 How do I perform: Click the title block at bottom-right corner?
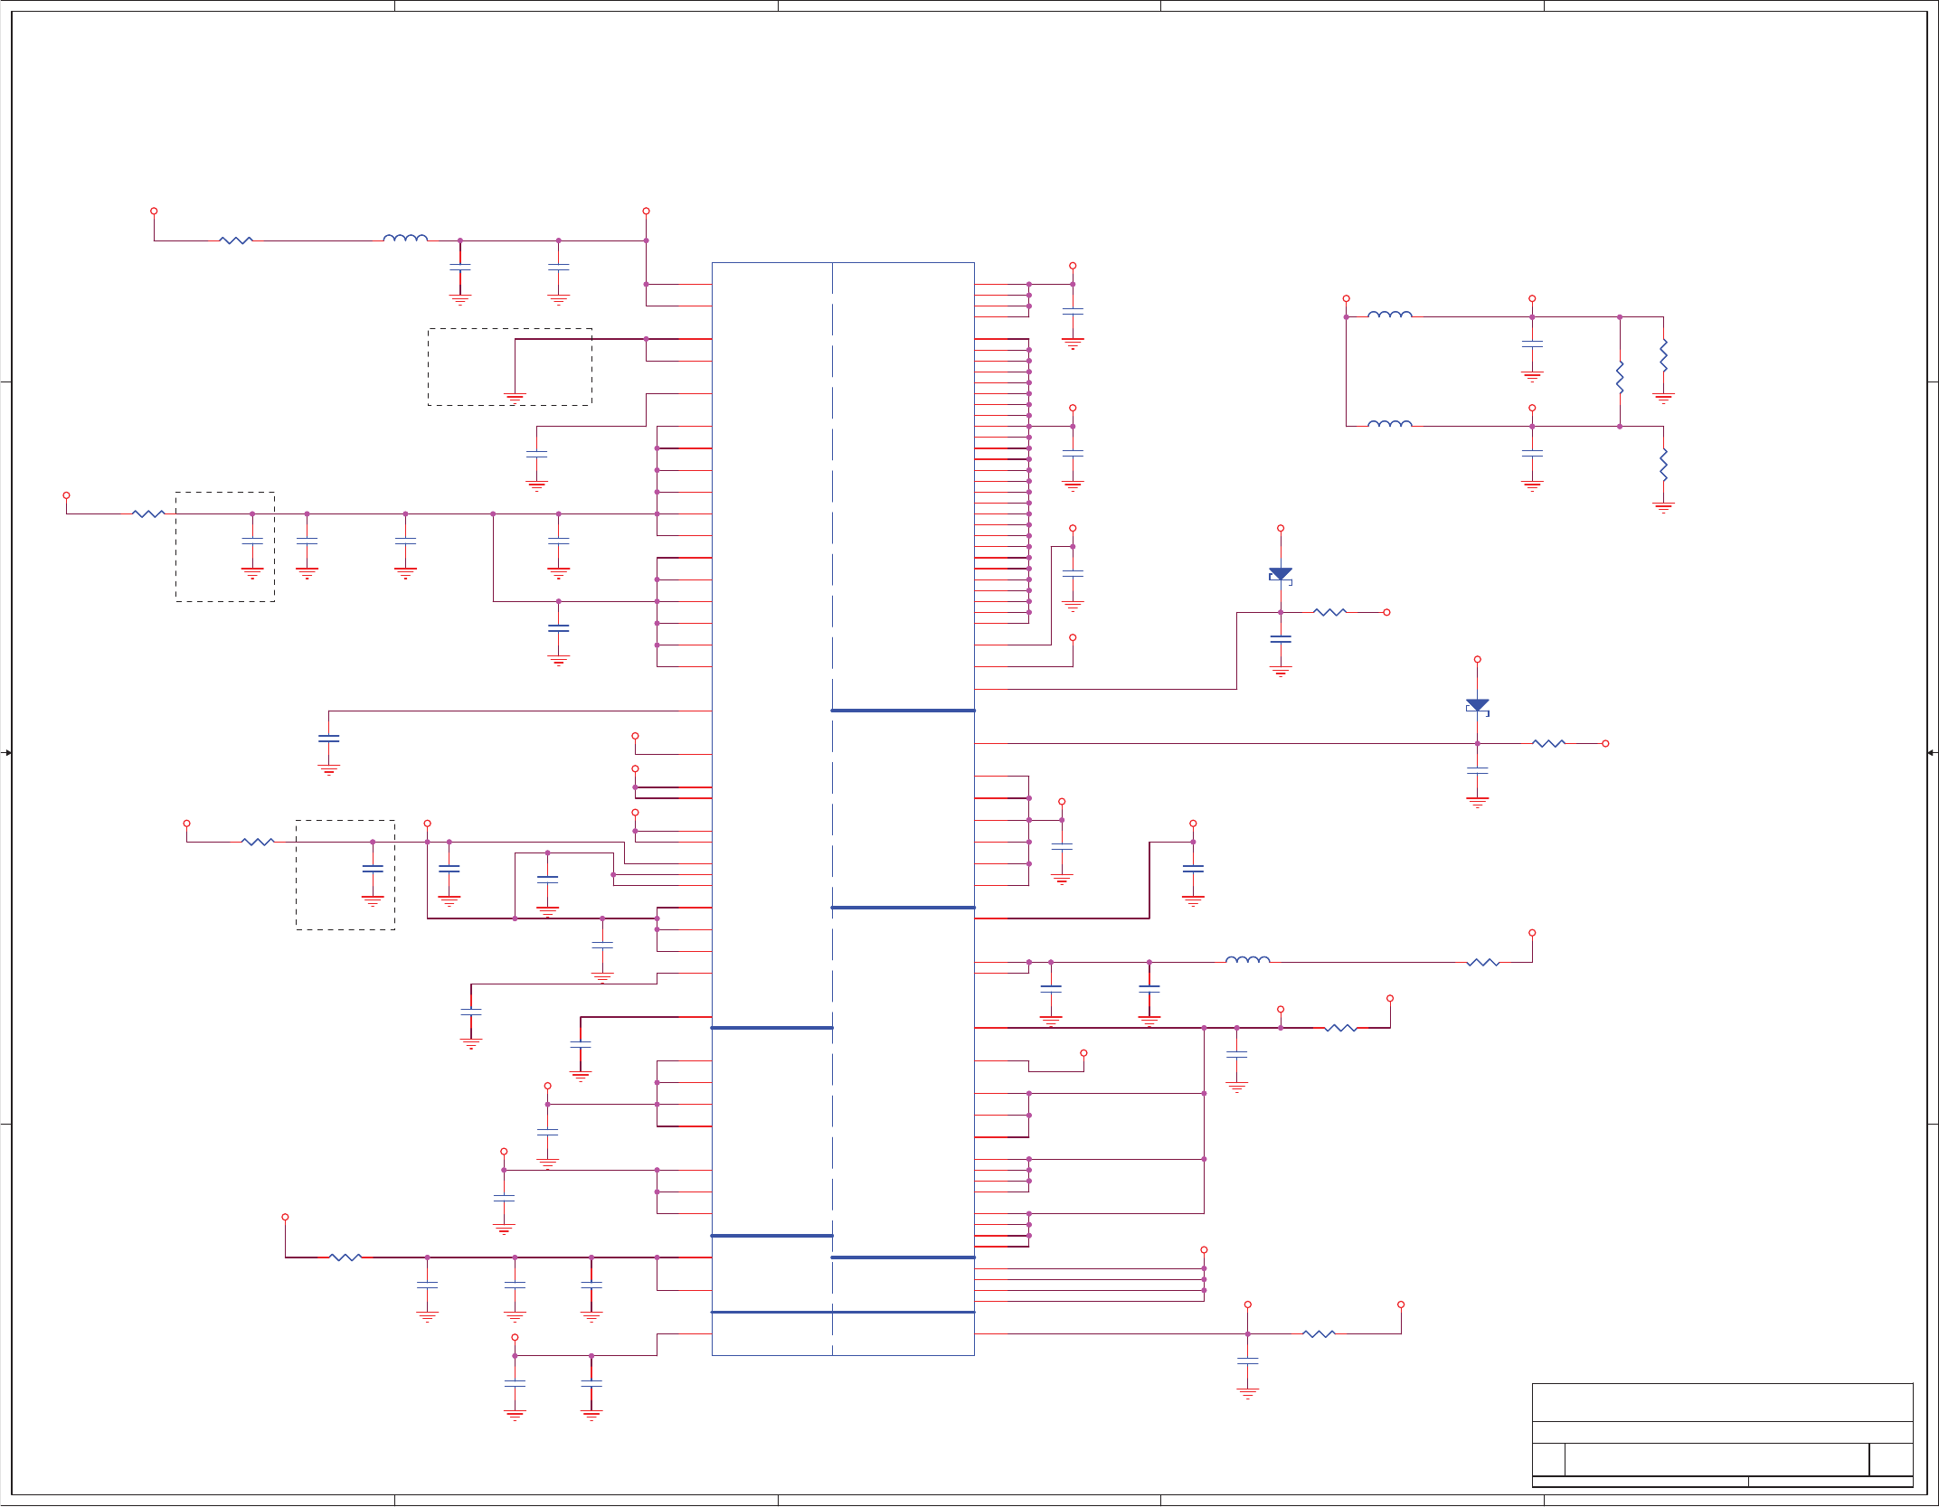click(1722, 1435)
